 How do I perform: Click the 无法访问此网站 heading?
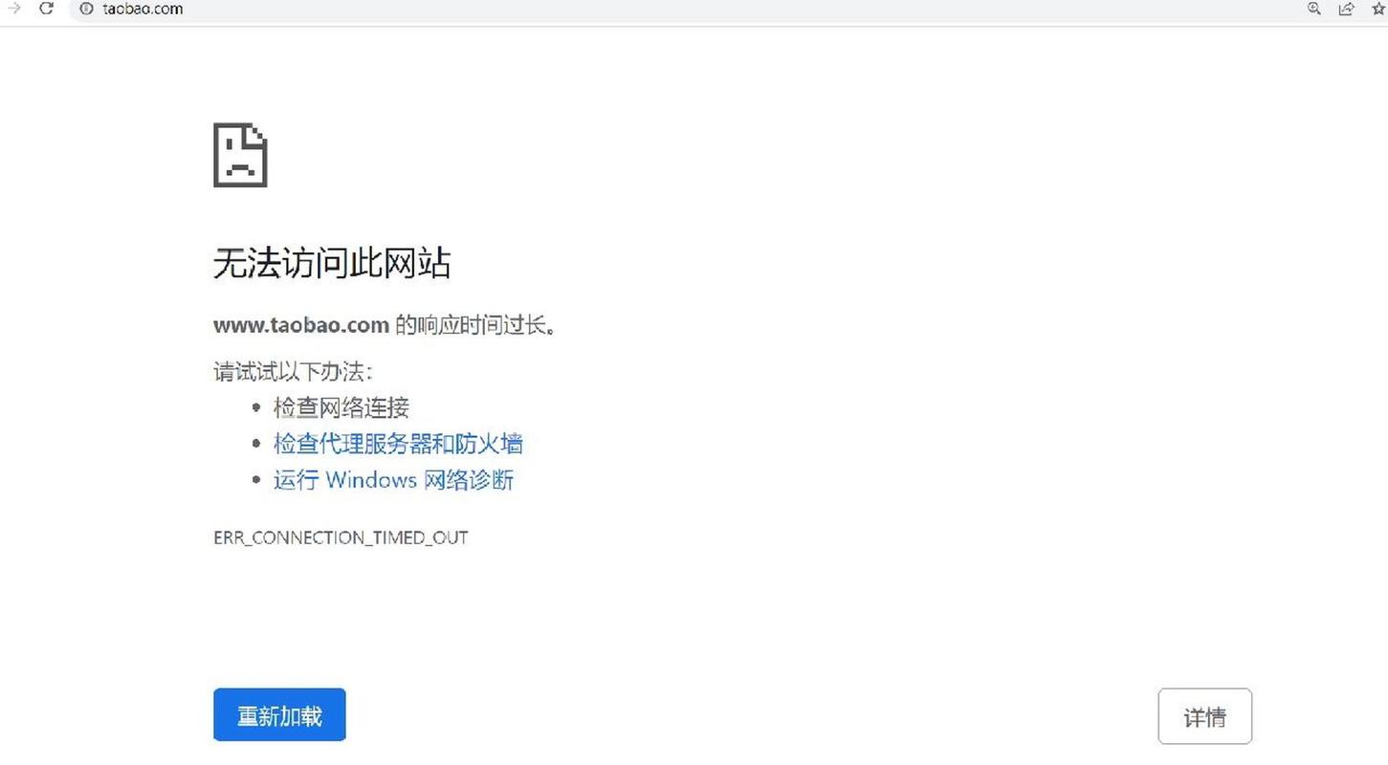(331, 263)
